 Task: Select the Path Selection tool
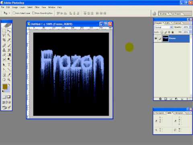4,65
